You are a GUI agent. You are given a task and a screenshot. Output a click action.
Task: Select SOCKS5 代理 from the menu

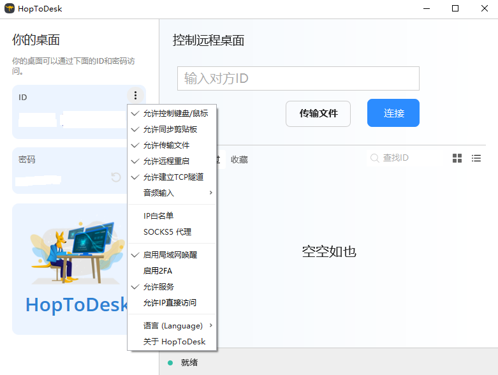[167, 232]
